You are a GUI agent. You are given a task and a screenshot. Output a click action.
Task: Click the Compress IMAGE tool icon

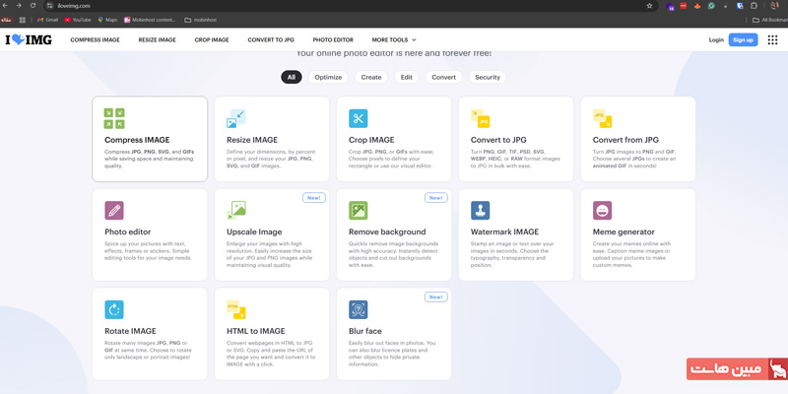pos(114,118)
